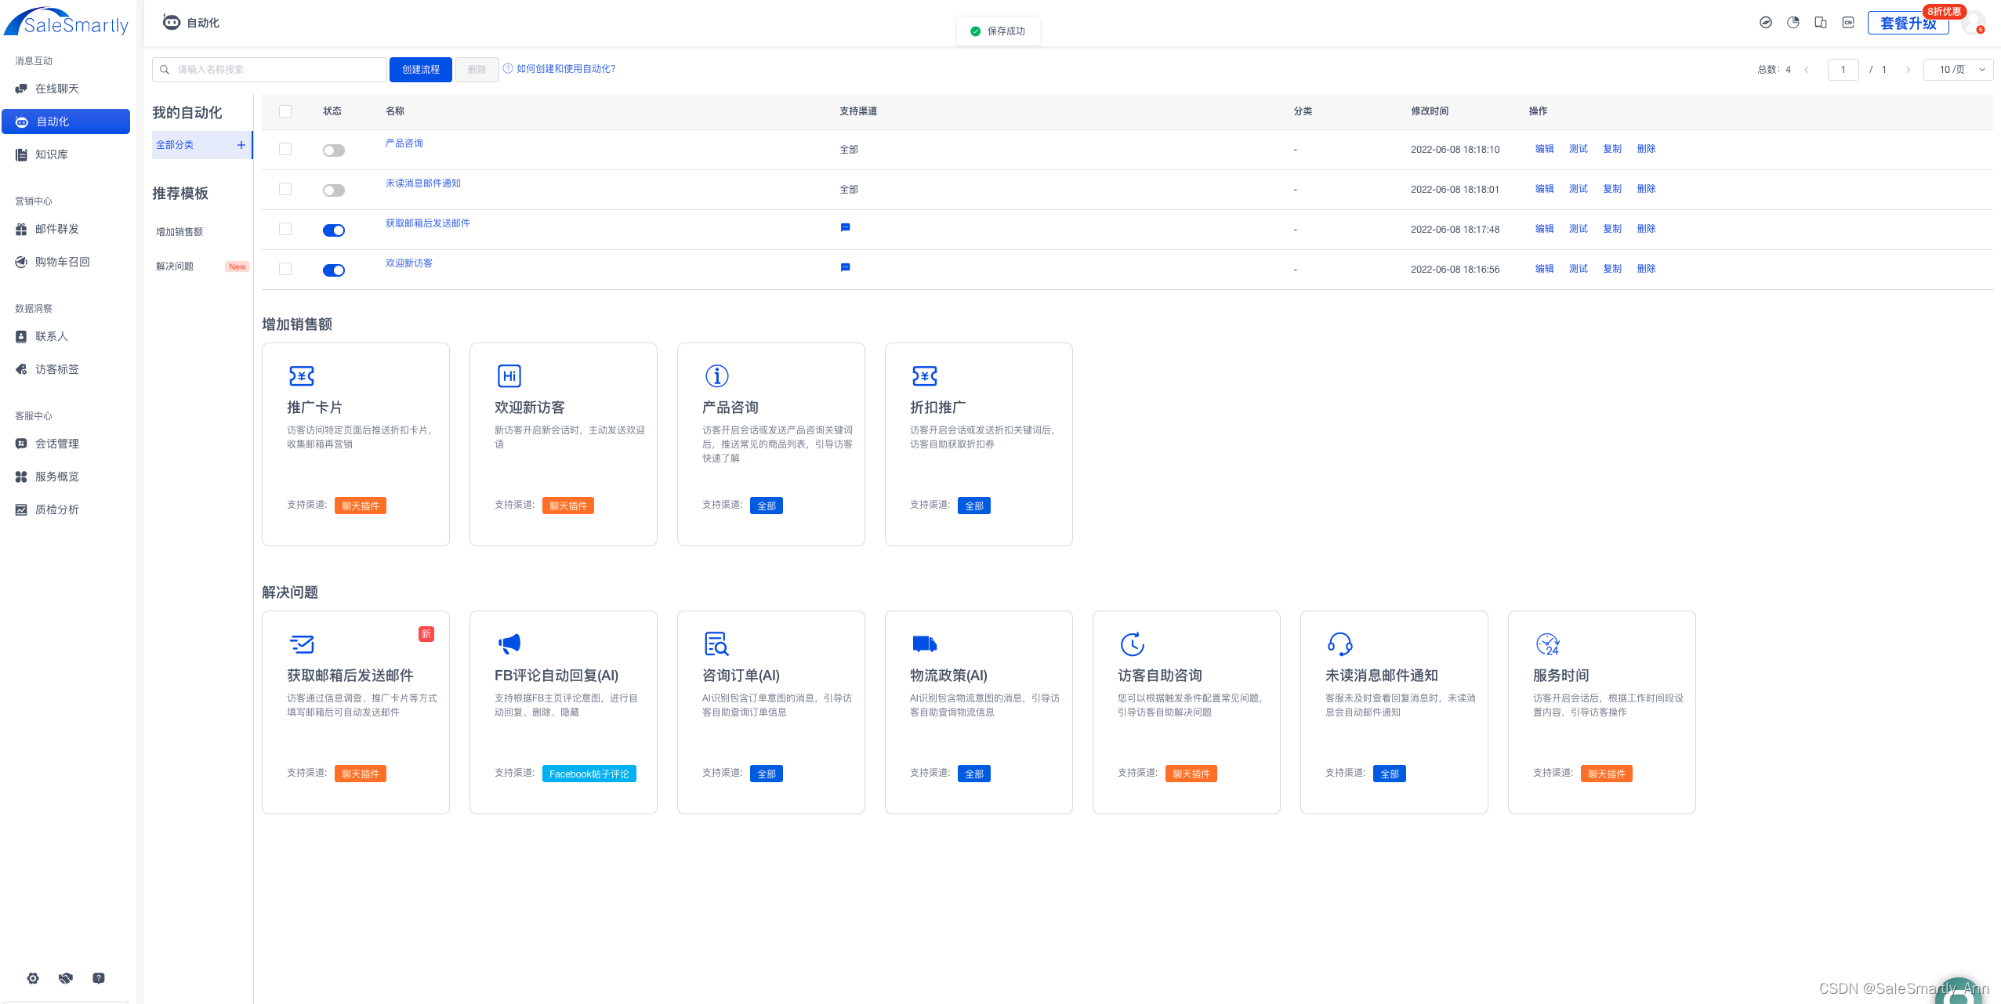
Task: Open 服务概览 in the sidebar
Action: click(x=66, y=477)
